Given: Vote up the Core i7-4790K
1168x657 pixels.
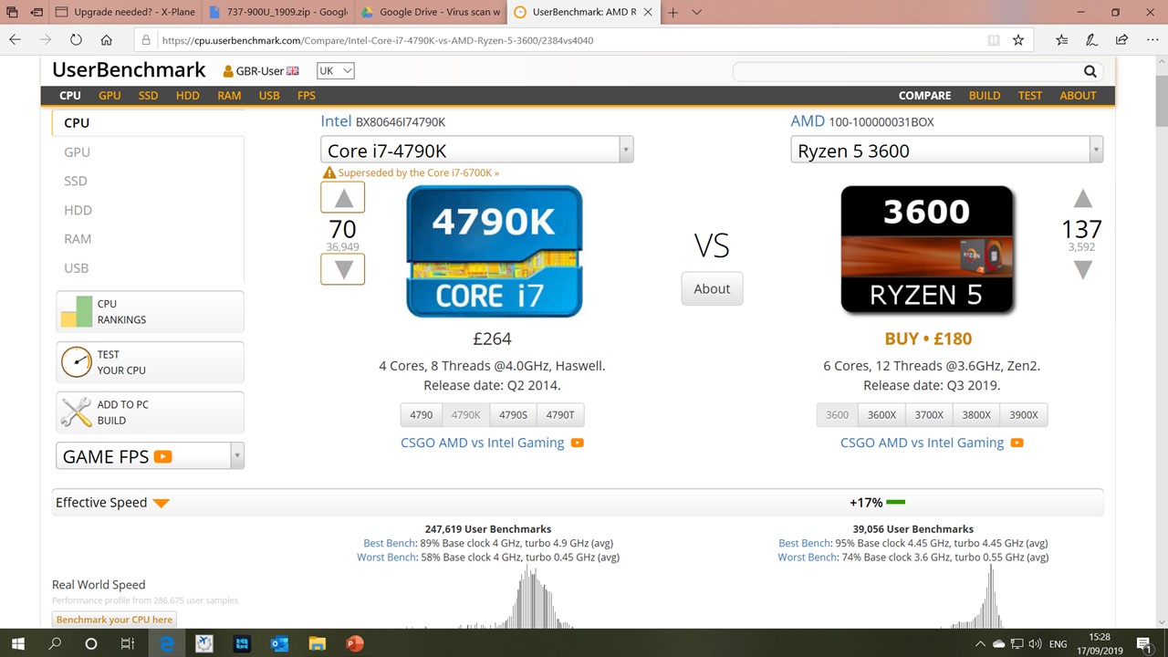Looking at the screenshot, I should 343,198.
